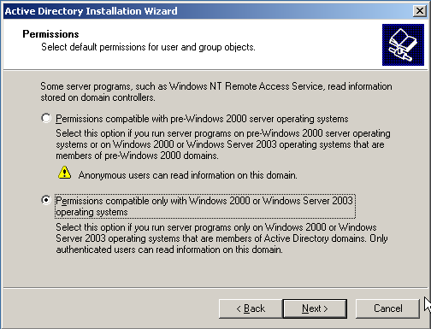The width and height of the screenshot is (431, 329).
Task: Go back using the Back button
Action: click(x=251, y=308)
